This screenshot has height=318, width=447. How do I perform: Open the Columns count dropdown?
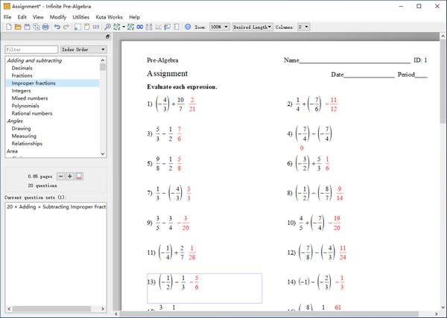pos(304,27)
